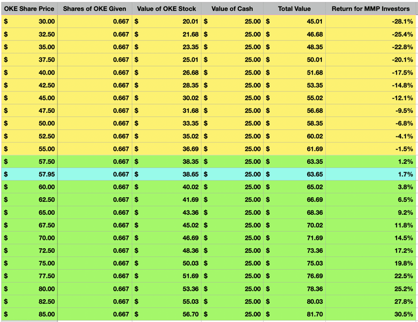The height and width of the screenshot is (322, 418).
Task: Select the 'Value of OKE Stock' column header
Action: [167, 8]
